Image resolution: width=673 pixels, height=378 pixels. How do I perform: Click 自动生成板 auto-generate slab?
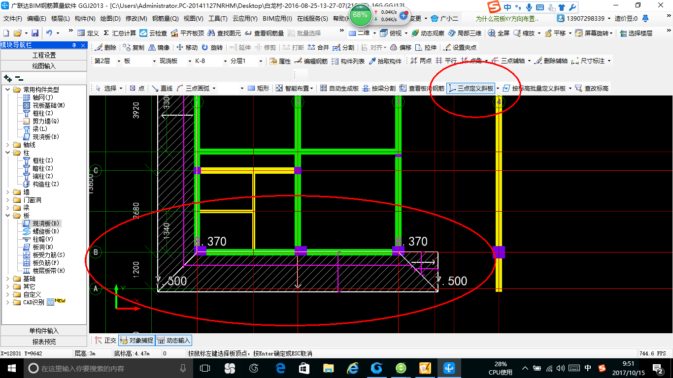pyautogui.click(x=339, y=88)
